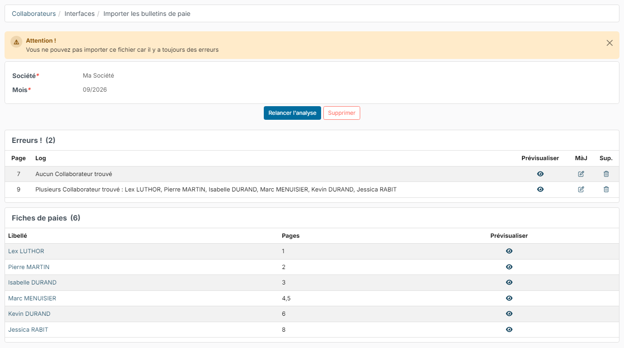Dismiss the Attention warning banner
The width and height of the screenshot is (624, 348).
click(609, 43)
